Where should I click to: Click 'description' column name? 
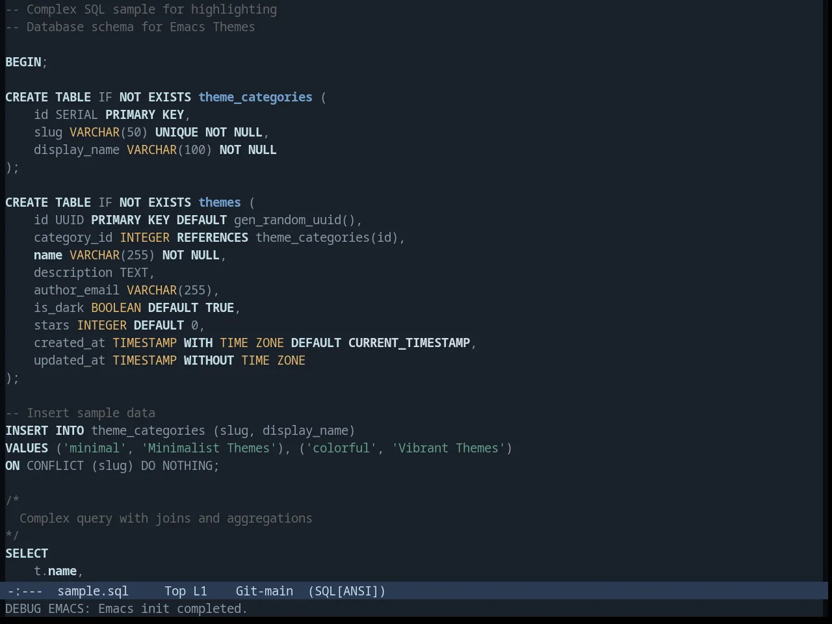(x=73, y=272)
